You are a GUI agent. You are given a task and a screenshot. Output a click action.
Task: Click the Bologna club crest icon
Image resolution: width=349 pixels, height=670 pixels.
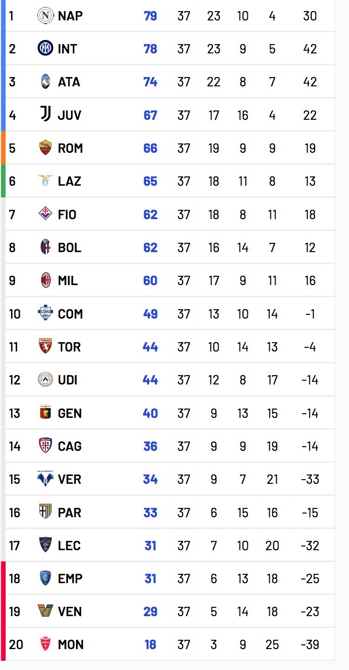[45, 247]
